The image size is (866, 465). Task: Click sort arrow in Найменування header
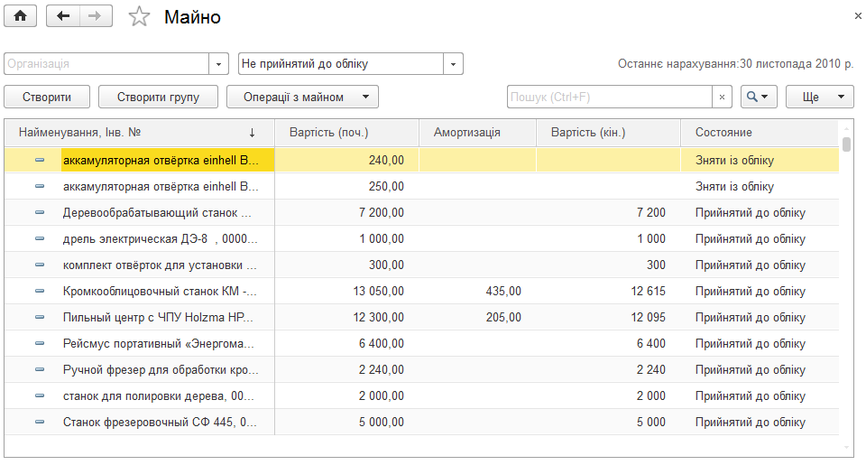point(252,133)
